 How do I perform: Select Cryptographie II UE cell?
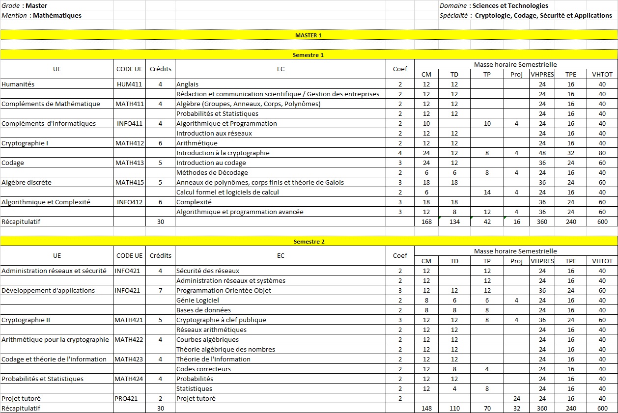[56, 320]
